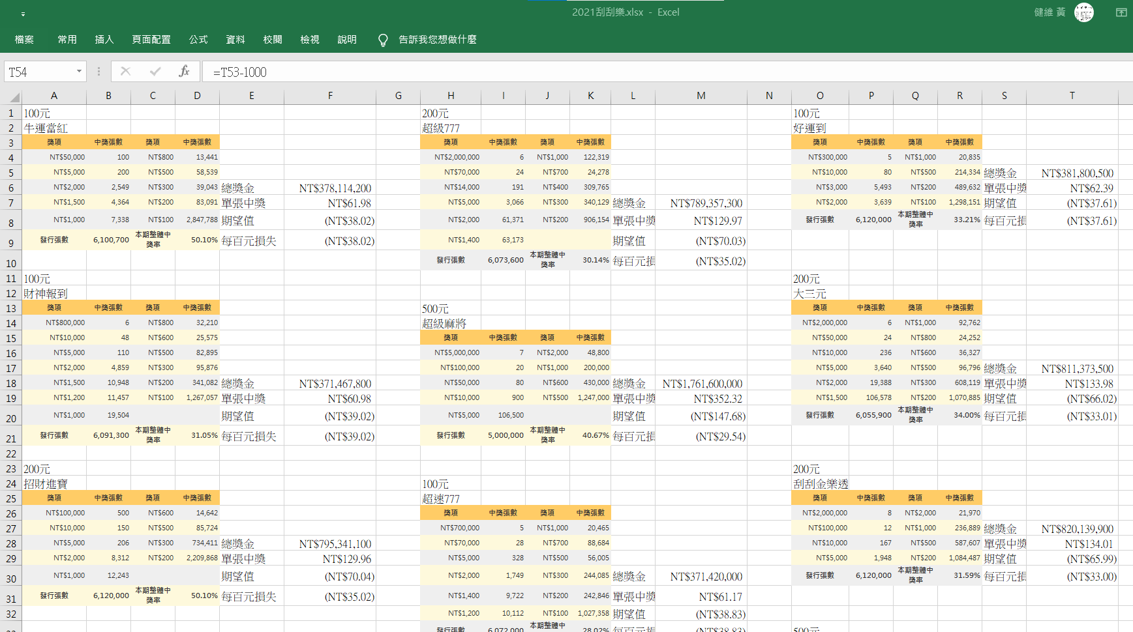Click cell with NT$795,341,100
Image resolution: width=1133 pixels, height=632 pixels.
point(330,543)
